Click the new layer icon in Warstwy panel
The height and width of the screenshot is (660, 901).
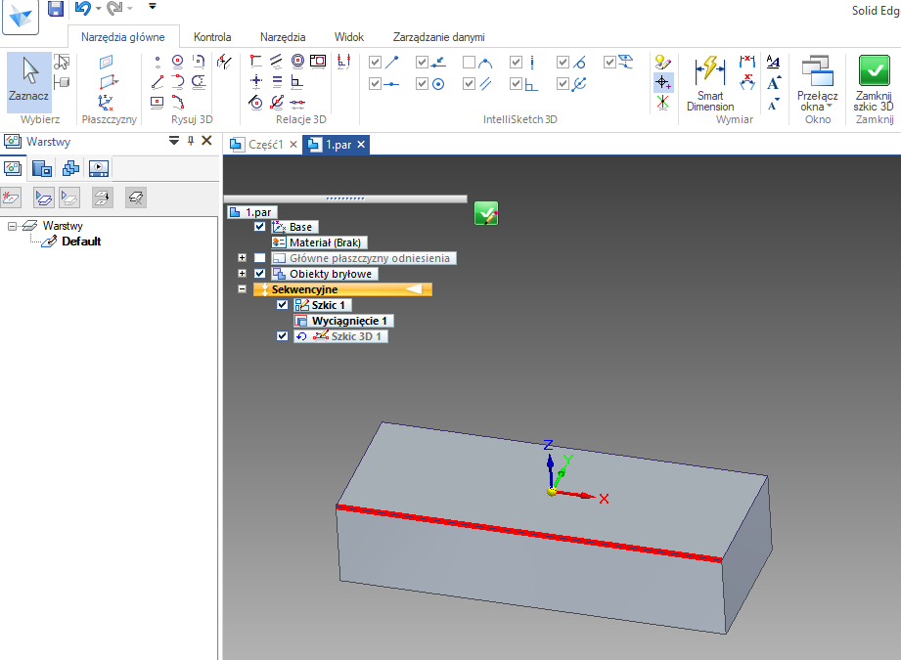point(12,198)
